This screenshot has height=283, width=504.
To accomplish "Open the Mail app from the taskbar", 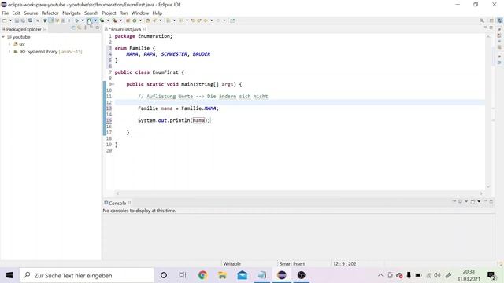I will click(x=242, y=275).
